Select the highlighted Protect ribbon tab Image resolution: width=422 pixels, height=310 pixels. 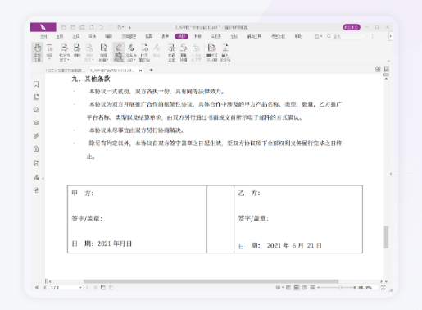pyautogui.click(x=181, y=36)
